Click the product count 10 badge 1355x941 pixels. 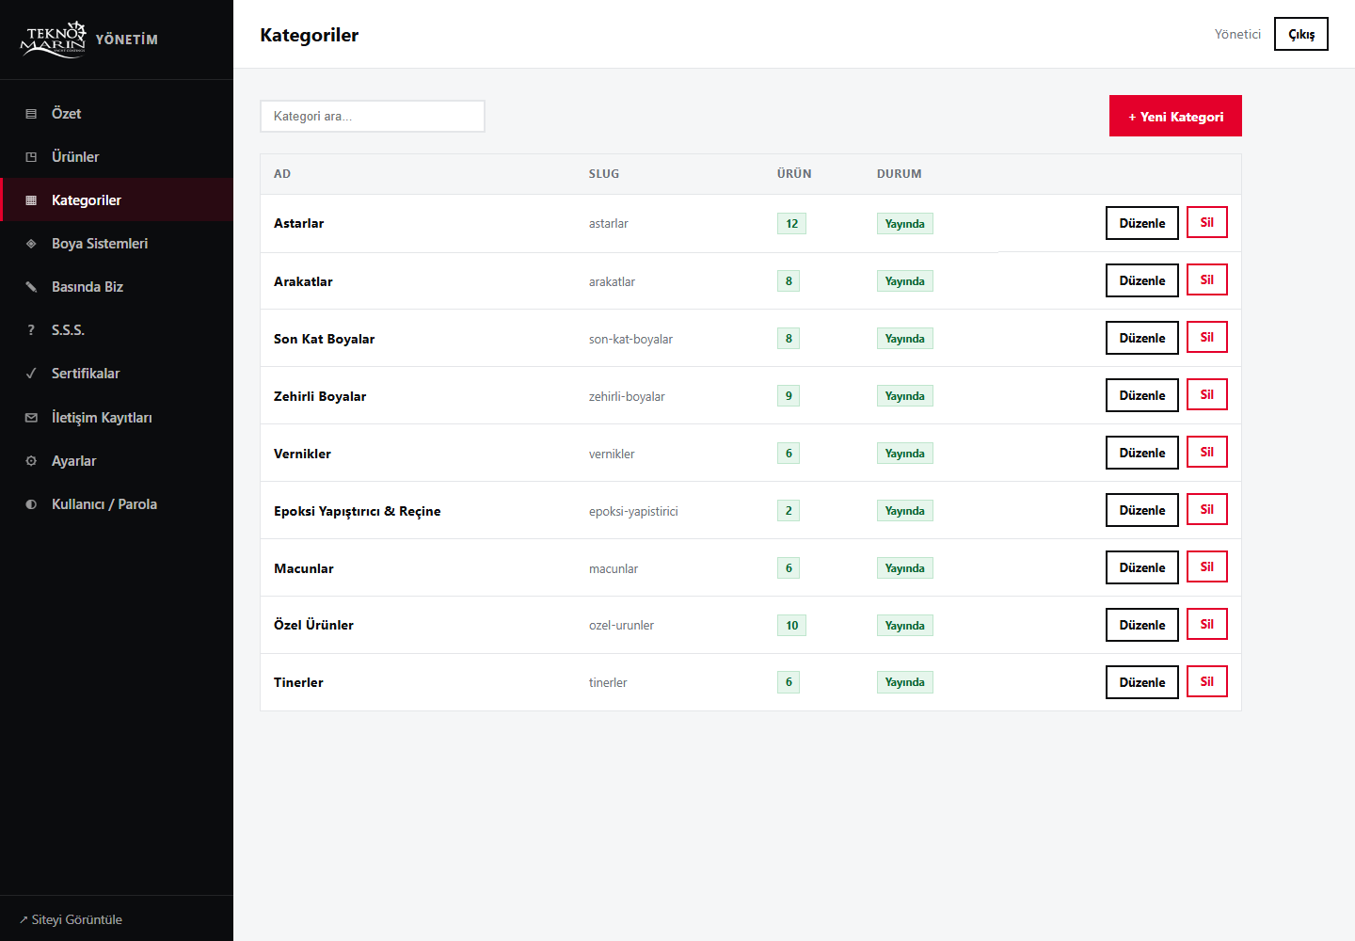791,625
